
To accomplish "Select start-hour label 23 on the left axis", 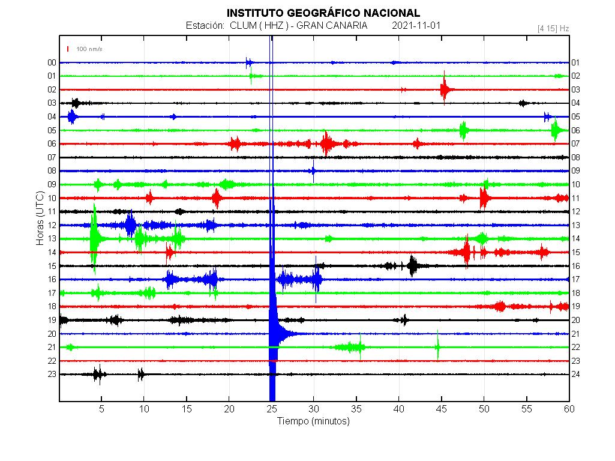I will (x=52, y=375).
